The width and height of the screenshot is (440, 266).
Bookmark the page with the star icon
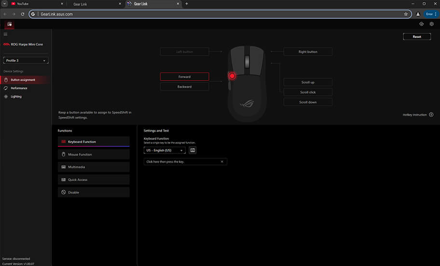coord(406,14)
